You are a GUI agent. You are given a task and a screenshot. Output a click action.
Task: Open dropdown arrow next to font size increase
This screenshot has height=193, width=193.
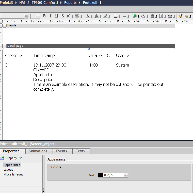[x=72, y=16]
